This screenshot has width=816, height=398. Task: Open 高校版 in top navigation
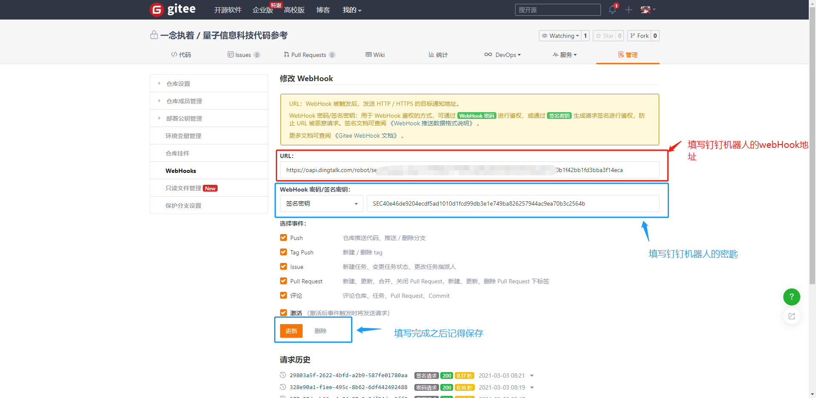pyautogui.click(x=294, y=10)
